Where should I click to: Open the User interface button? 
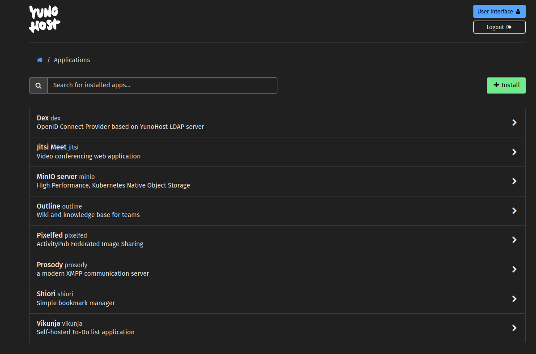pyautogui.click(x=499, y=12)
